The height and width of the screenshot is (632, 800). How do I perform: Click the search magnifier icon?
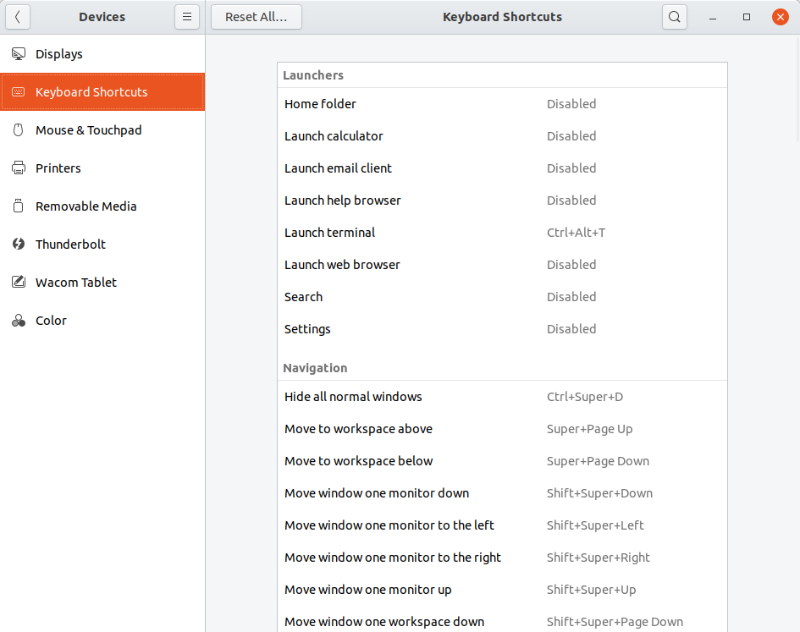(x=674, y=17)
